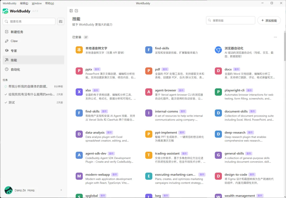Open the executing-marketing-cam... E icon
Image resolution: width=286 pixels, height=198 pixels.
(149, 176)
